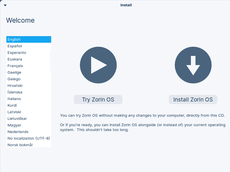Select Norsk bokmål from the list
Screen dimensions: 230x172
click(x=29, y=144)
